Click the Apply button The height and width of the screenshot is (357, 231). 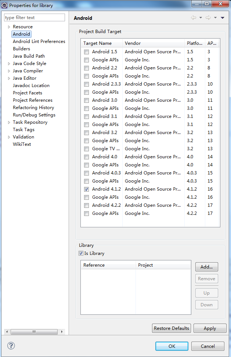coord(210,328)
